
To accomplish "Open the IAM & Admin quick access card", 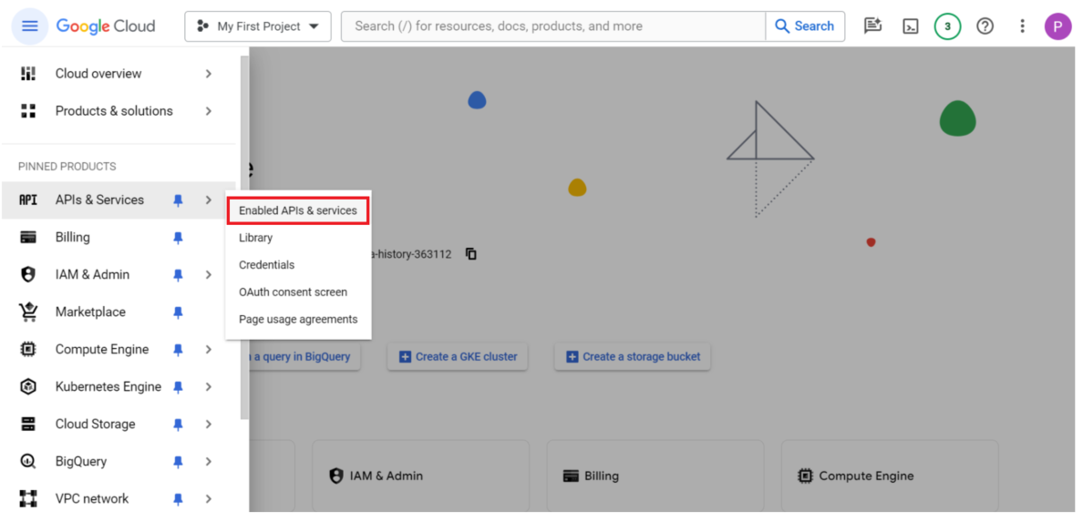I will coord(420,476).
